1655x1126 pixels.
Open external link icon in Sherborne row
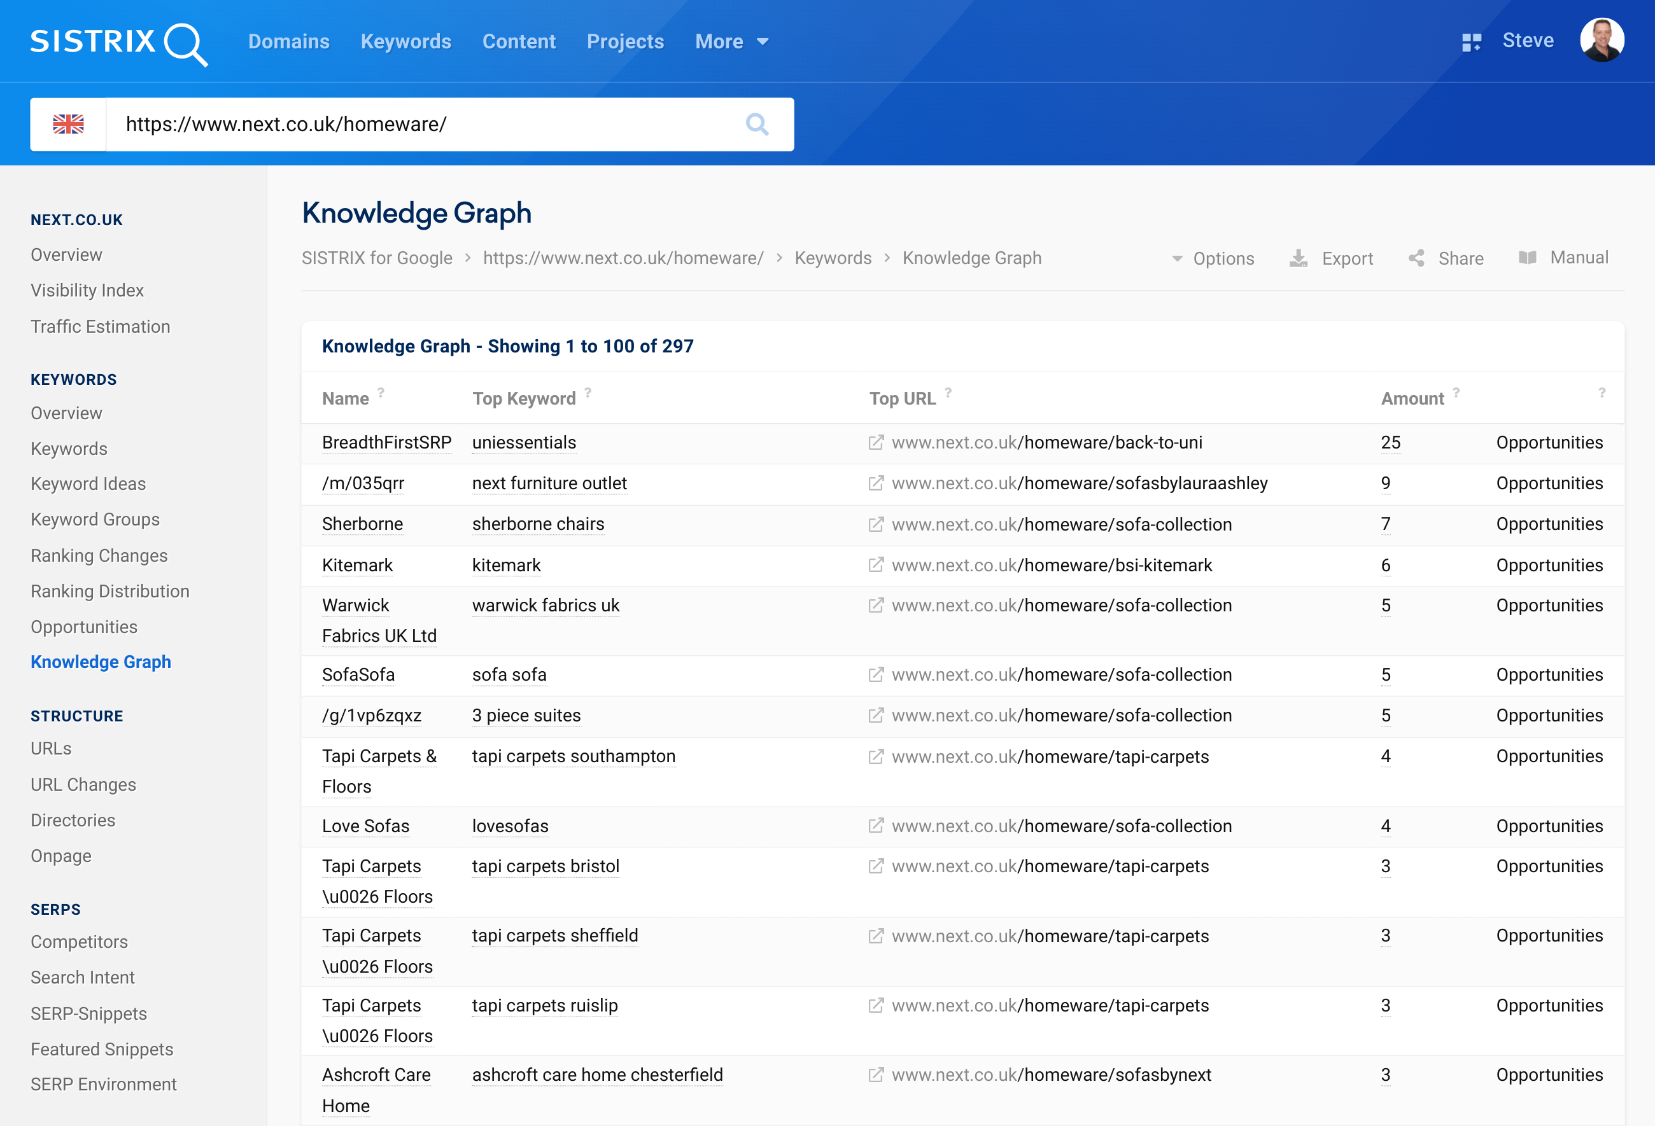point(876,525)
